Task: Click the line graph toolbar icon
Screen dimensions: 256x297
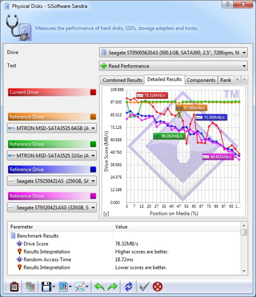Action: coord(80,287)
